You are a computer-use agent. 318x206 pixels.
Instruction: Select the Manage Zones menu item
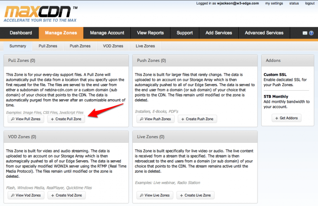click(x=61, y=33)
